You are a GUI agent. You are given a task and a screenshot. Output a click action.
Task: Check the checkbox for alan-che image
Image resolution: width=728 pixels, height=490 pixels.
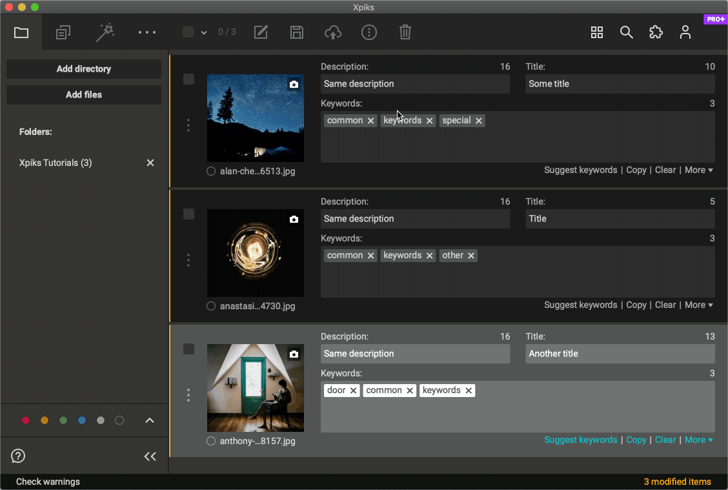[x=188, y=79]
